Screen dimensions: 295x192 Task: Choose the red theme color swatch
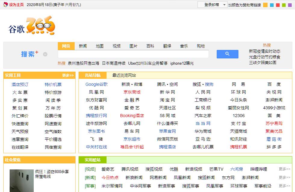(278, 5)
